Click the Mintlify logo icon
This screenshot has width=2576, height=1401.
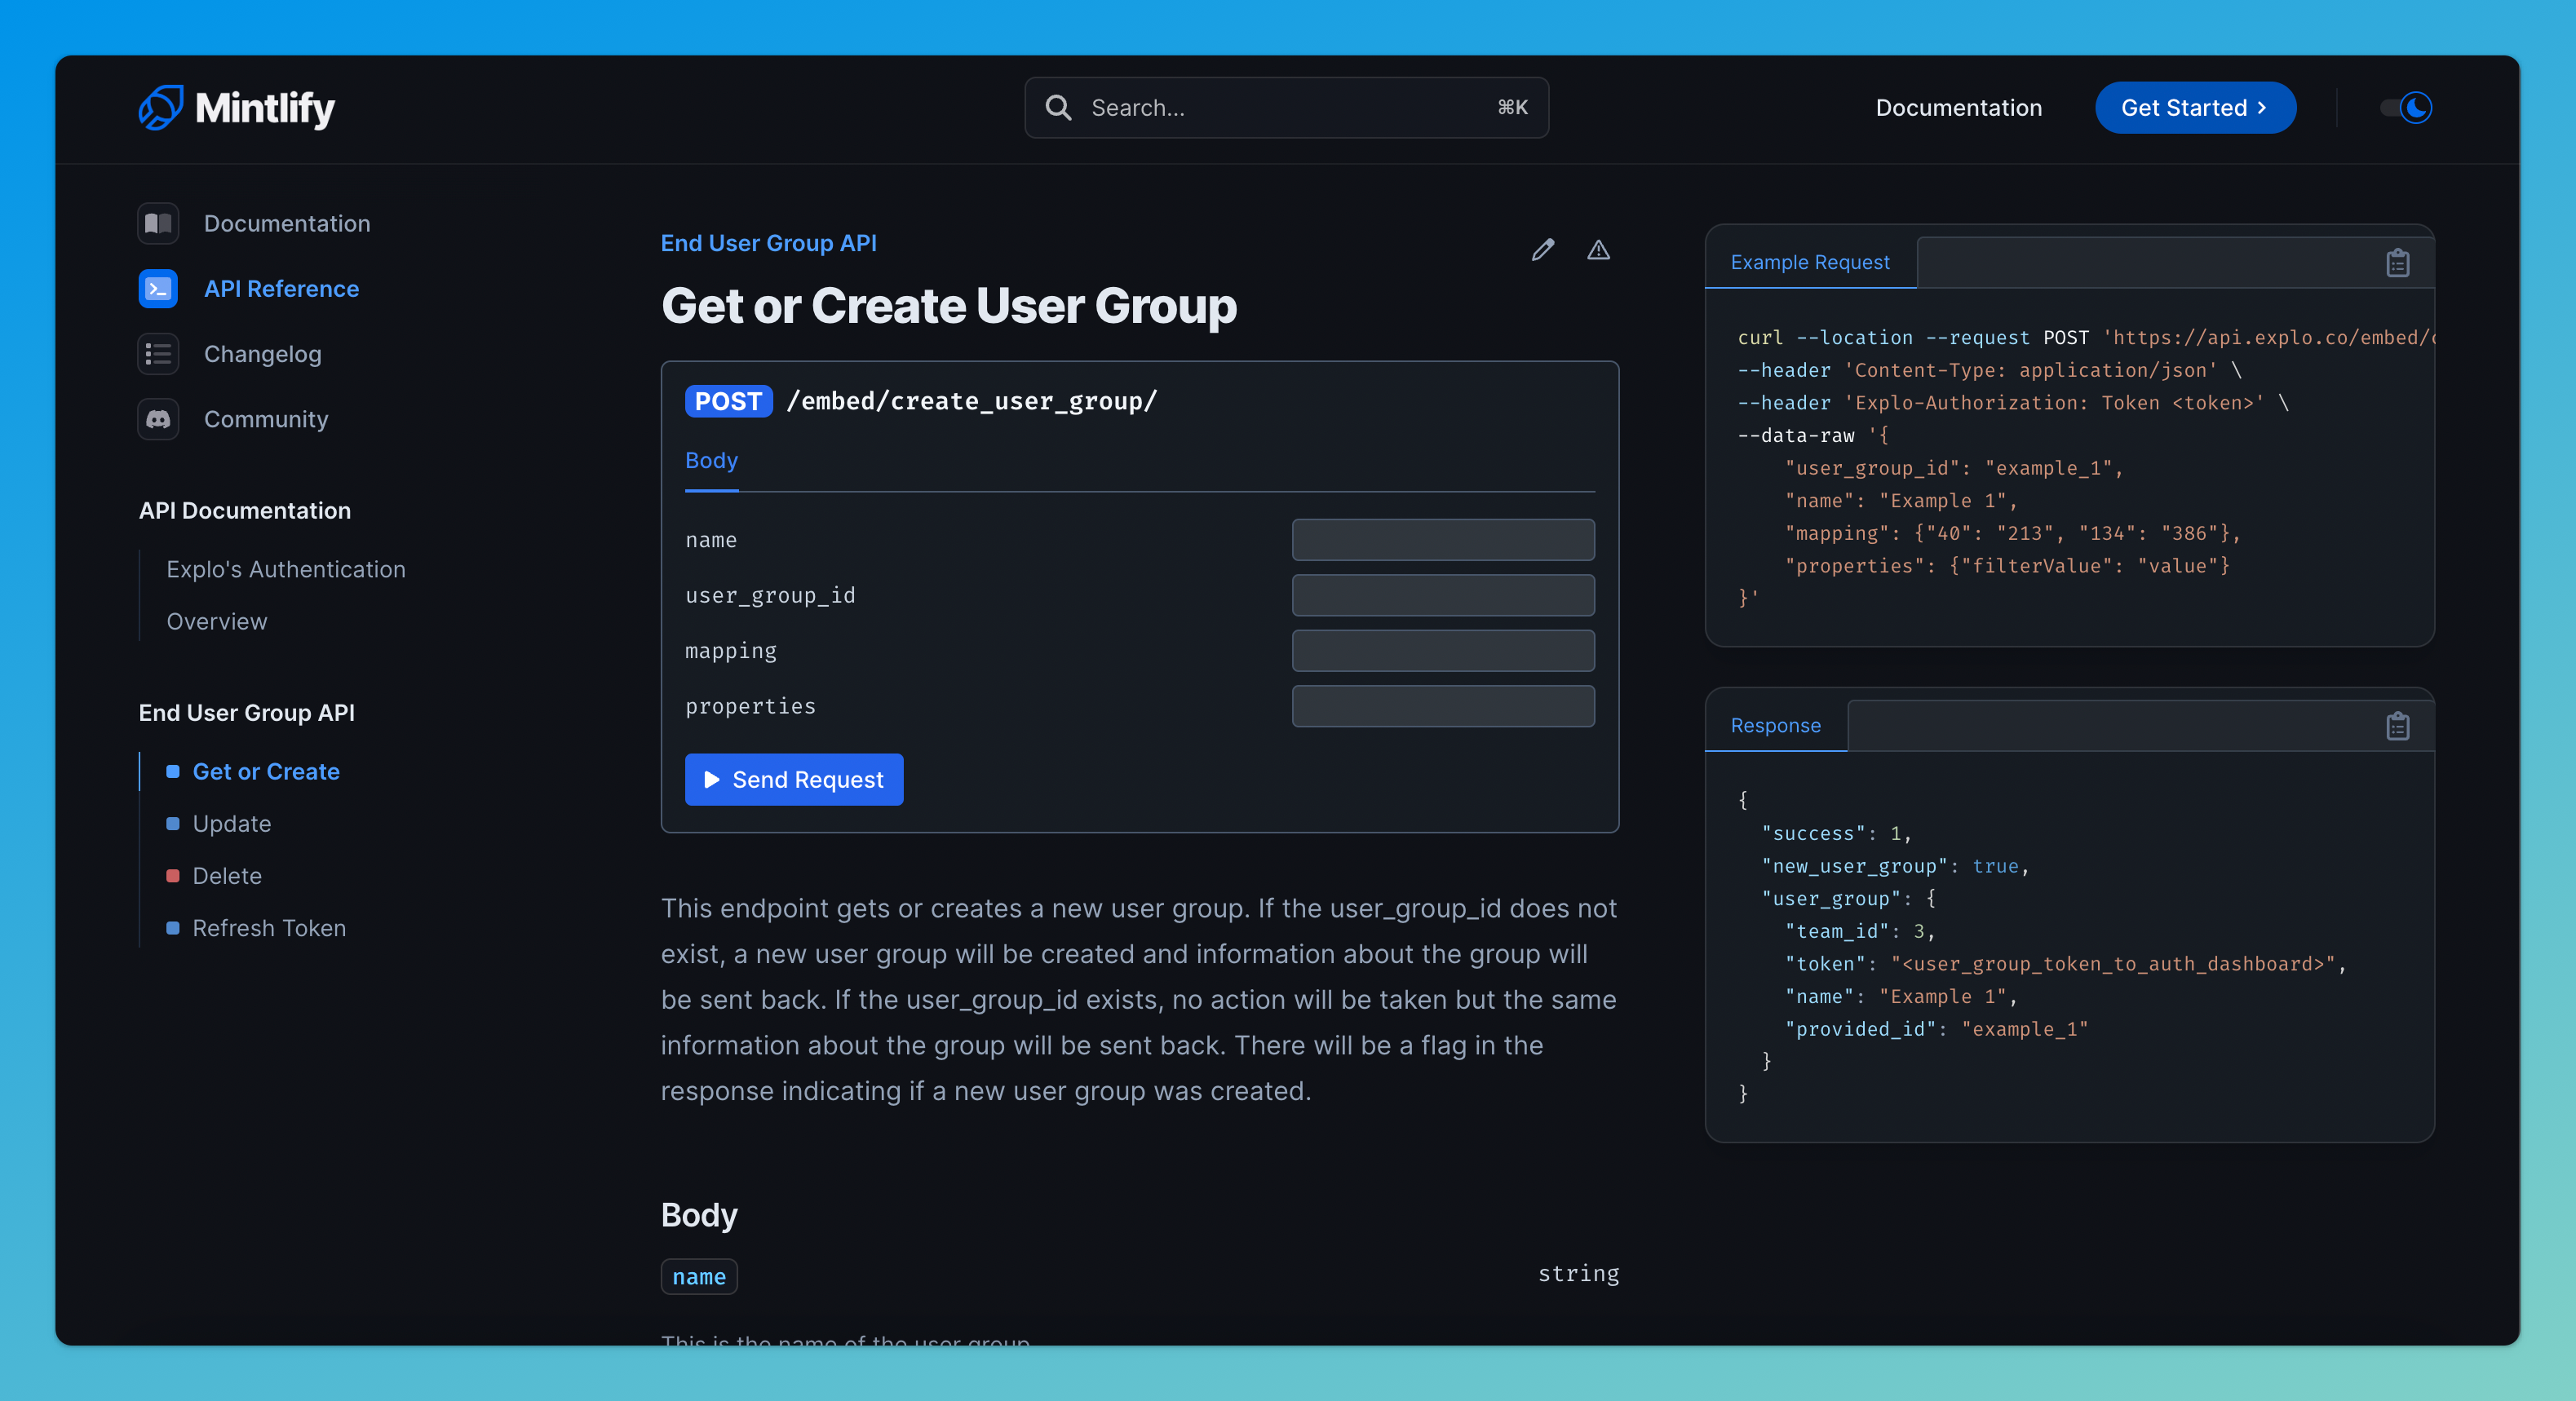click(161, 107)
